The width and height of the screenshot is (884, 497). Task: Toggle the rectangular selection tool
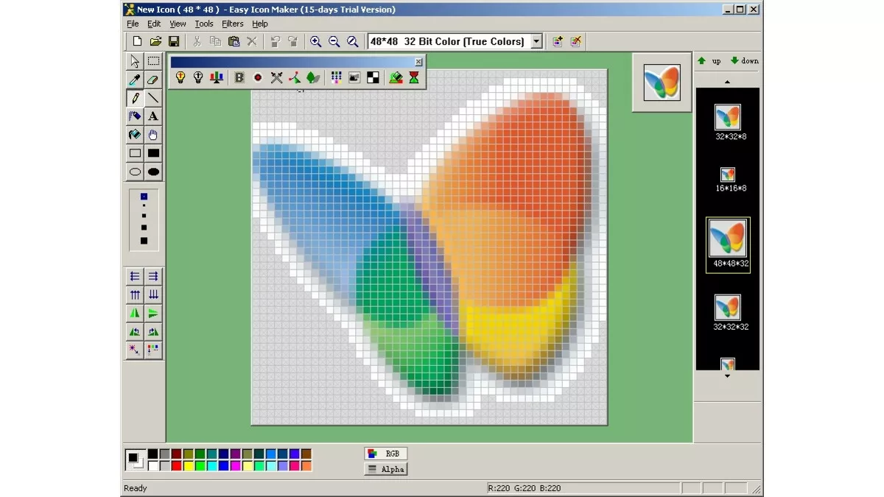point(152,61)
